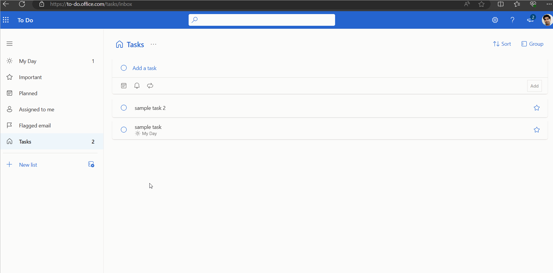Mark sample task 2 as complete
553x273 pixels.
[123, 108]
